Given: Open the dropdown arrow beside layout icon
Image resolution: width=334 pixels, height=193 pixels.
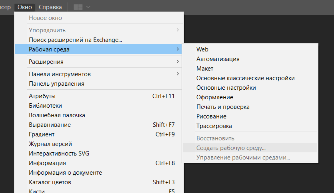Looking at the screenshot, I should coord(88,7).
